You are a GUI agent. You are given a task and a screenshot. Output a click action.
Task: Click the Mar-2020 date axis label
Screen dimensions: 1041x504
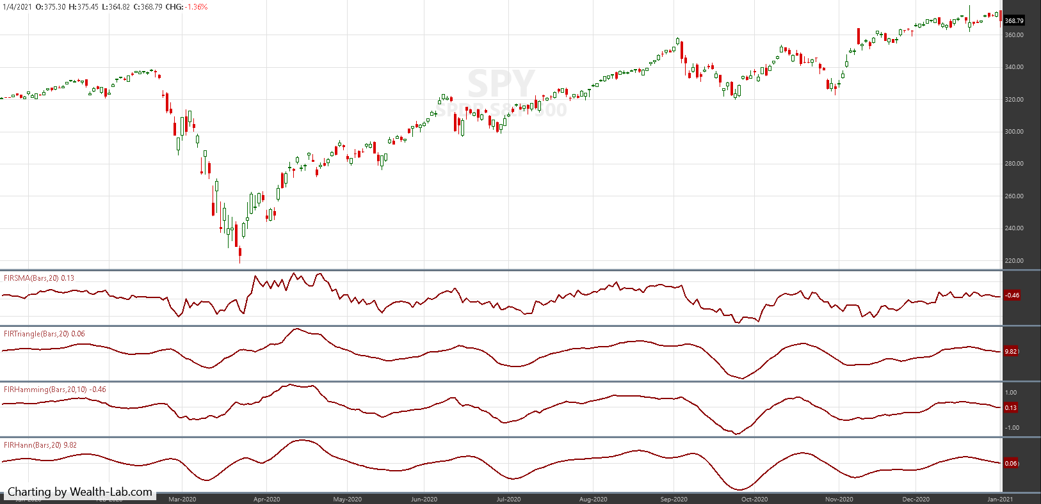tap(182, 499)
